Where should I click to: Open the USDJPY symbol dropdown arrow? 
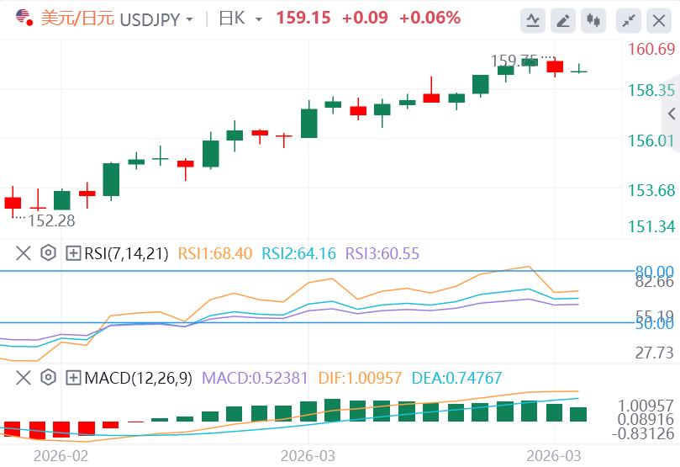tap(189, 19)
